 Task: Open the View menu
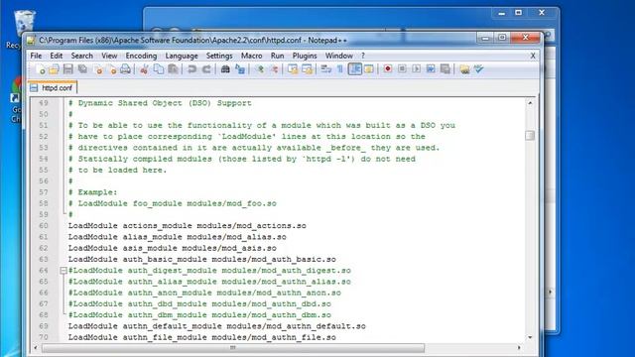[x=109, y=56]
